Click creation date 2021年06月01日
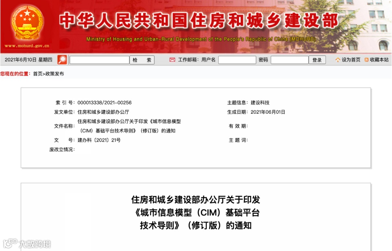Screen dimensions: 392x251 pos(268,112)
